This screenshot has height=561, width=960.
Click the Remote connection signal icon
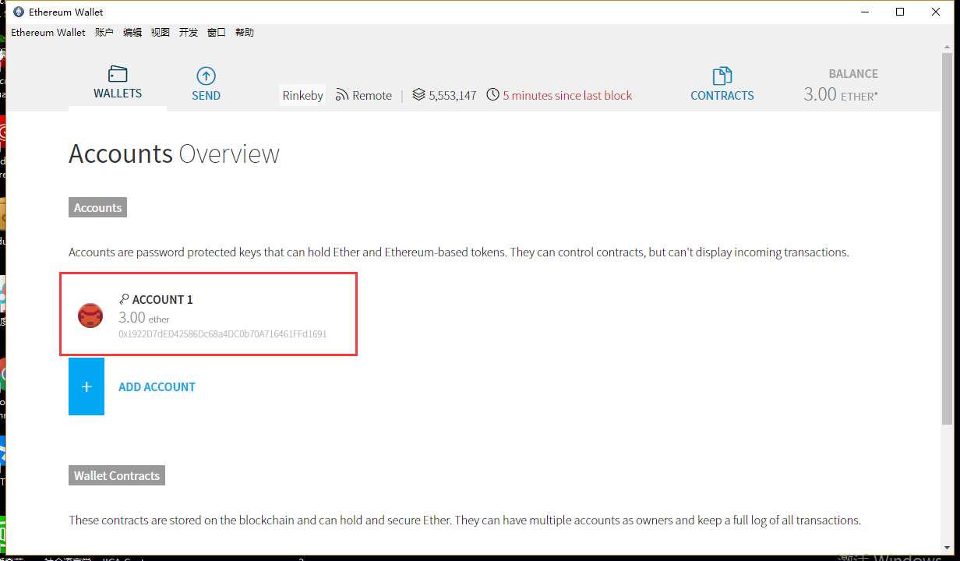coord(342,95)
